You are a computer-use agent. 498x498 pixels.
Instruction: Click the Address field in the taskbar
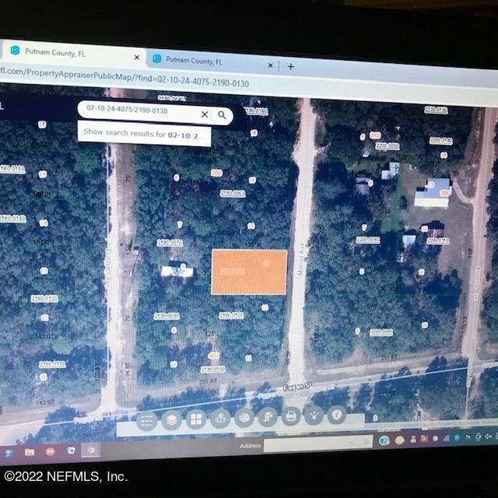click(317, 442)
